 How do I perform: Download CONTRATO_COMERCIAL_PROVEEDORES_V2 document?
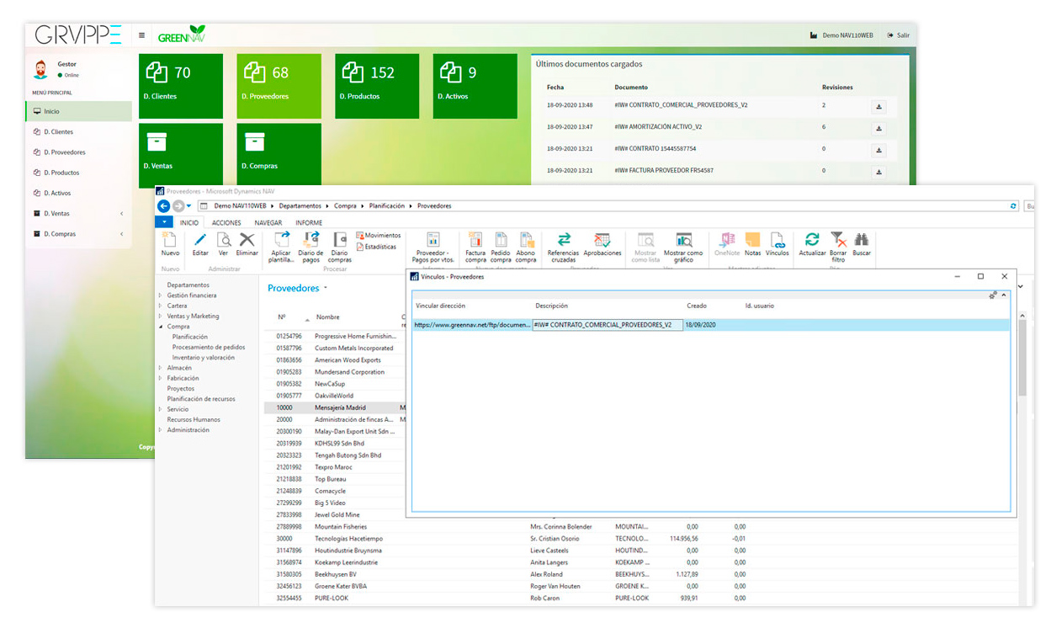tap(878, 107)
